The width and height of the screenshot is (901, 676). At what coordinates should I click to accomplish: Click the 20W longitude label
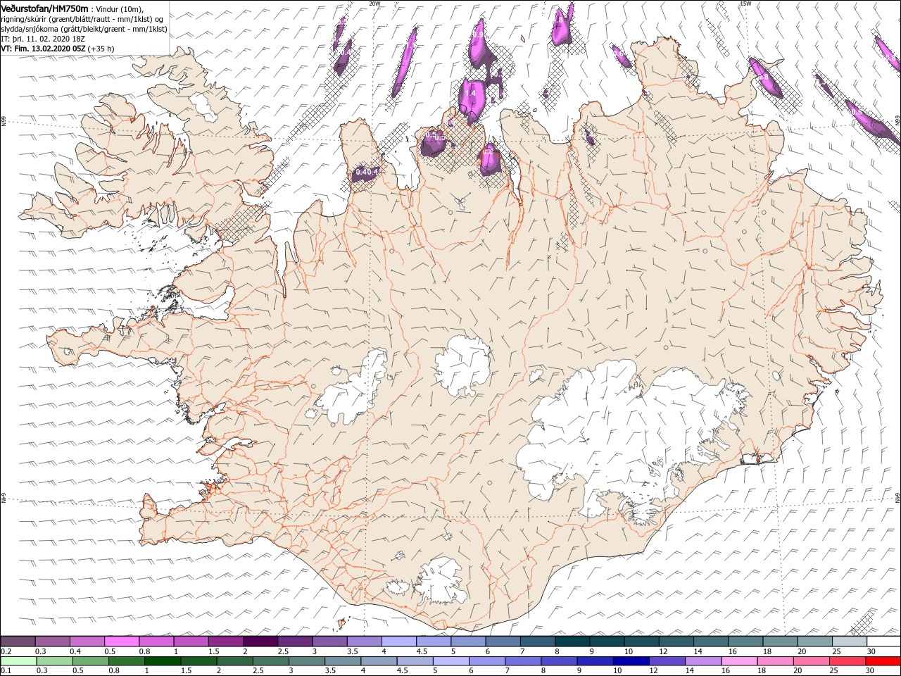374,3
